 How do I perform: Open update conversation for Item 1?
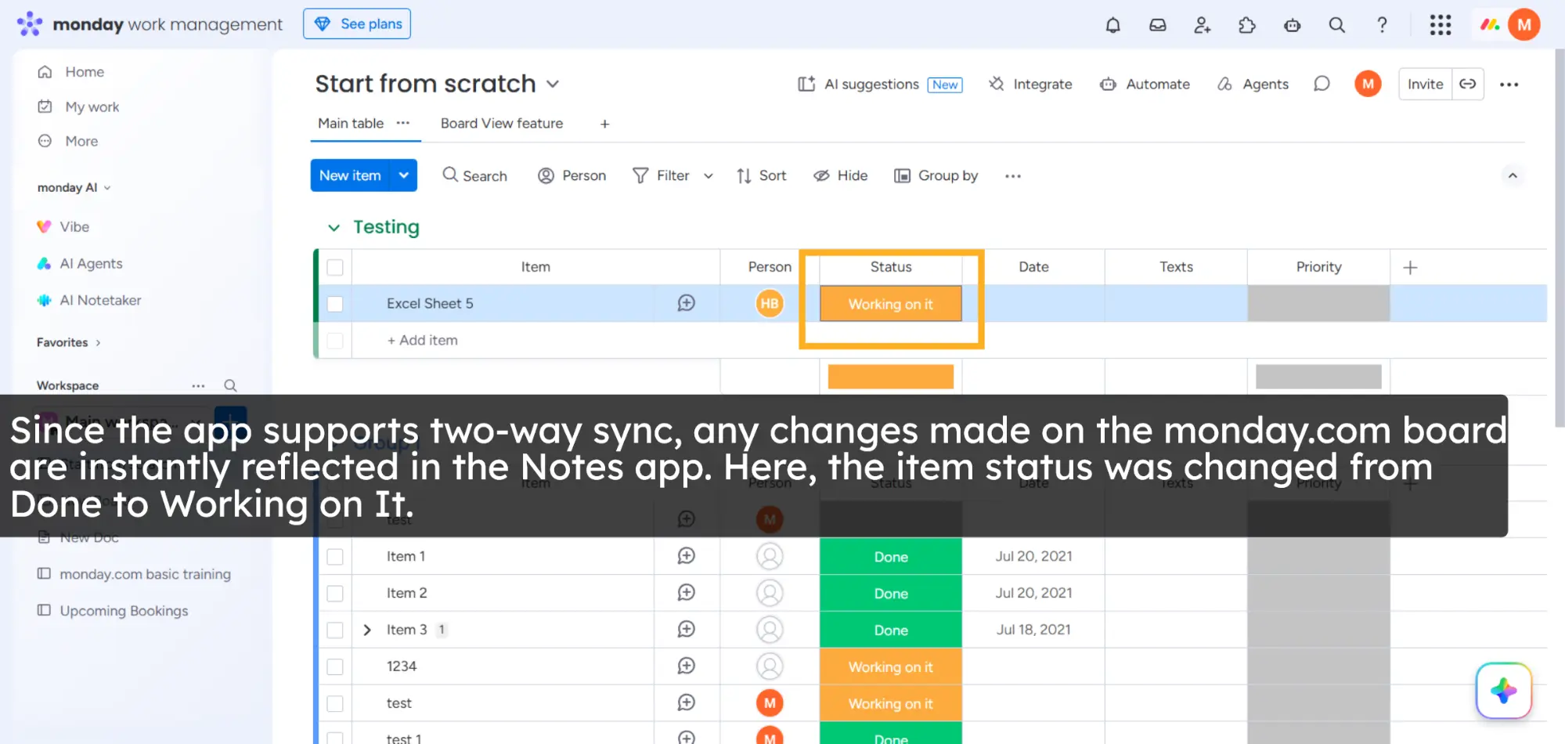[x=686, y=556]
